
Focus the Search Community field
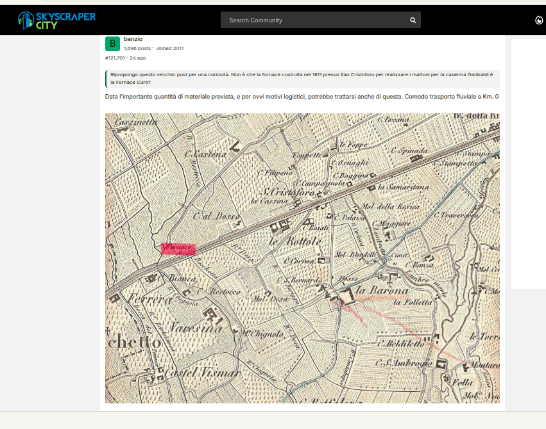(x=314, y=20)
